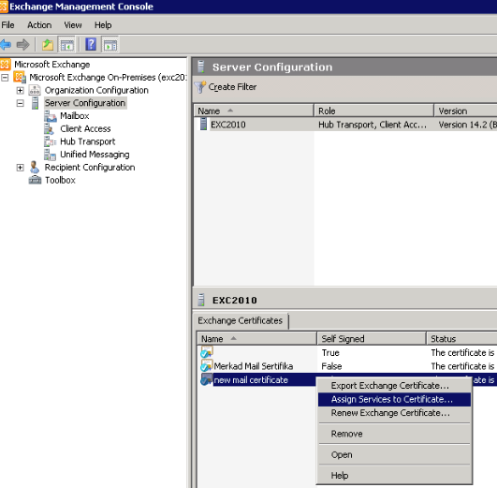The height and width of the screenshot is (488, 497).
Task: Click the Back arrow toolbar icon
Action: coord(6,44)
